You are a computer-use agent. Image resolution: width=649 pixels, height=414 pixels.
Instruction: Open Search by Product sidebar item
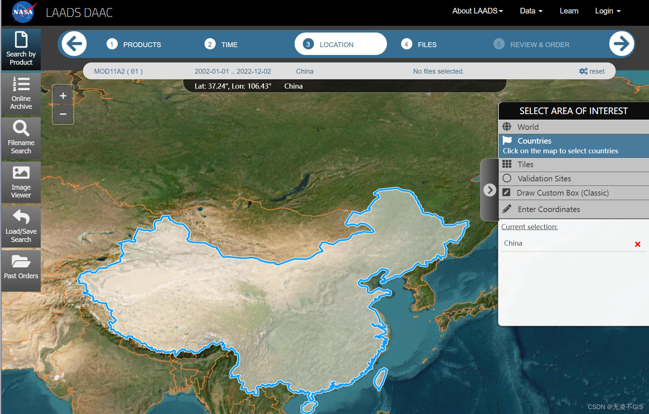point(21,49)
